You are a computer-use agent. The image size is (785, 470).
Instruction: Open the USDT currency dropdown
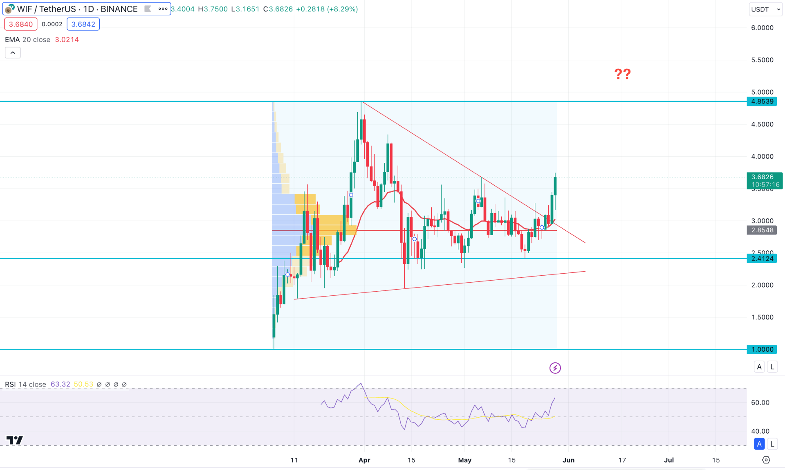765,9
